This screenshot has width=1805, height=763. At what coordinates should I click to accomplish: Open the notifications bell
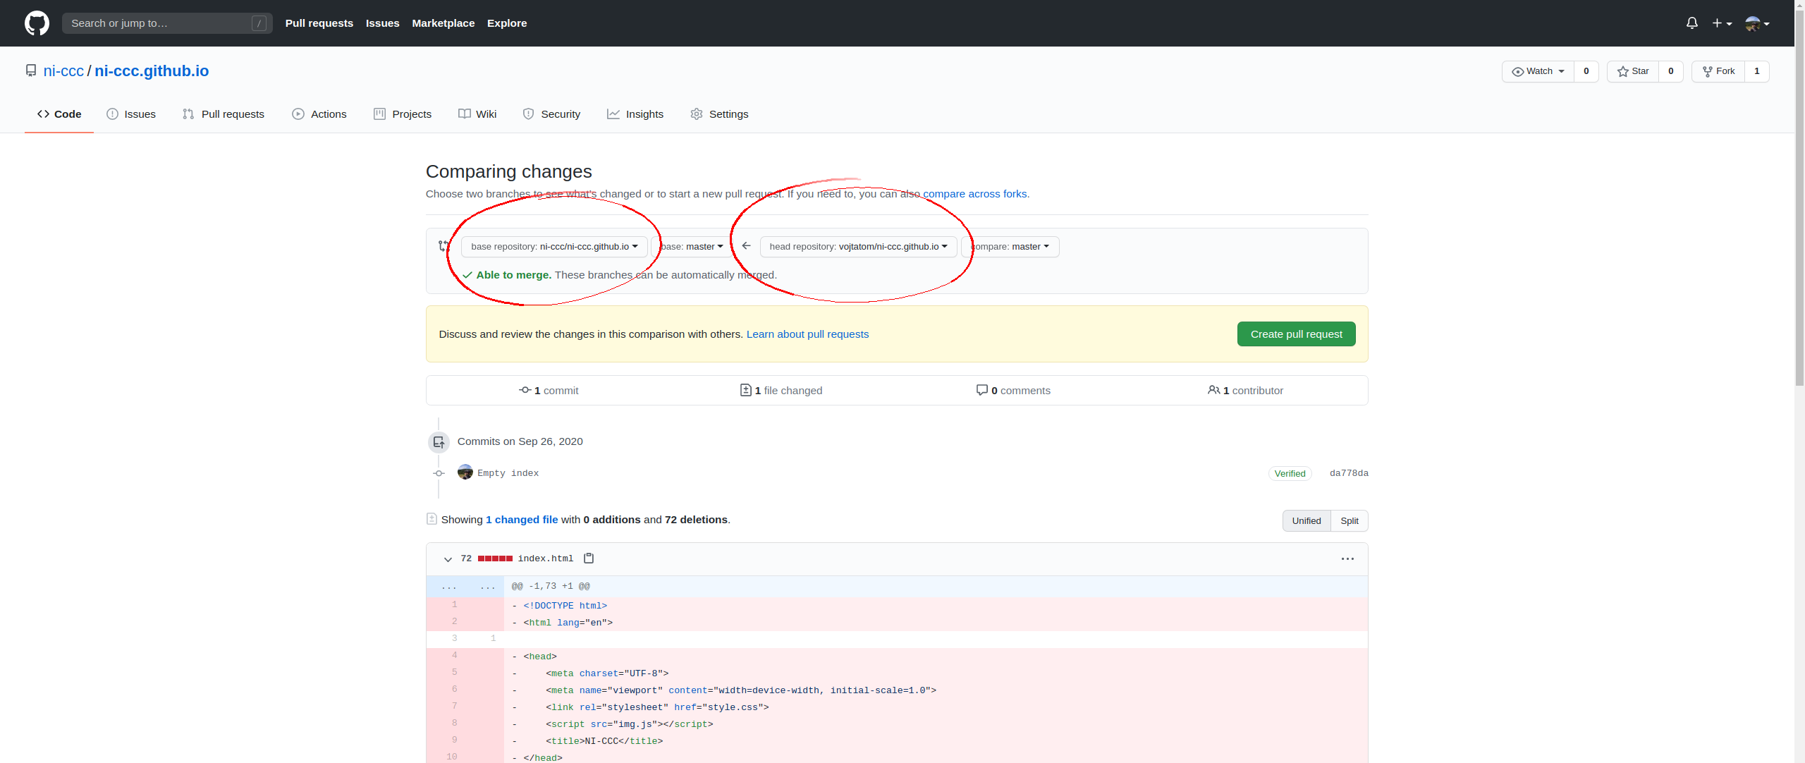[1691, 23]
